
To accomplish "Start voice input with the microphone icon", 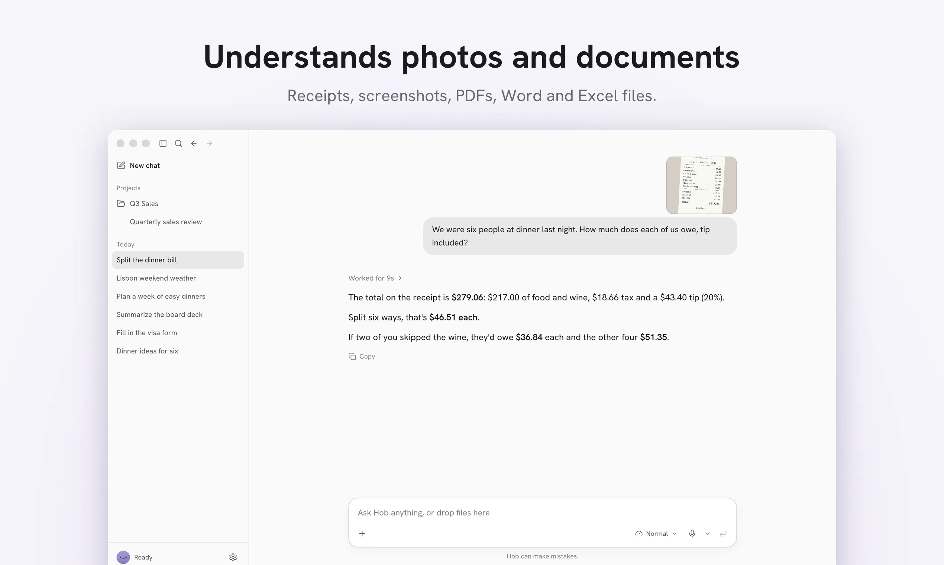I will click(692, 534).
